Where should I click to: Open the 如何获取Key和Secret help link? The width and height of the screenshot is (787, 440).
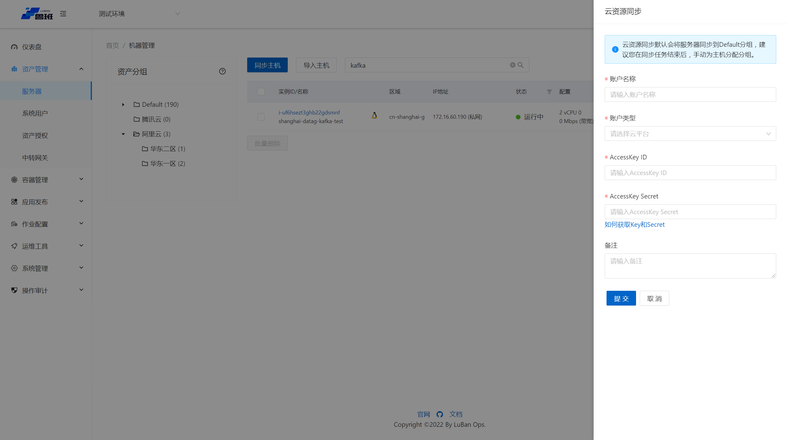(635, 225)
